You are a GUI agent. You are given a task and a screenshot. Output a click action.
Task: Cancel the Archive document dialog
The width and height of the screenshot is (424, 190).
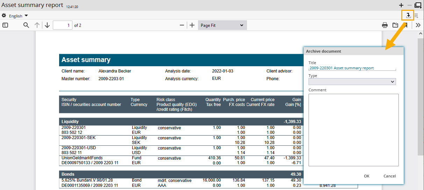coord(389,176)
